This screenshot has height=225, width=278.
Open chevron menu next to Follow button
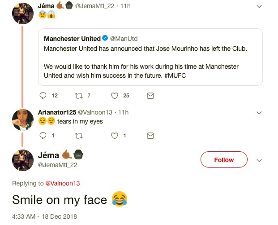coord(259,160)
